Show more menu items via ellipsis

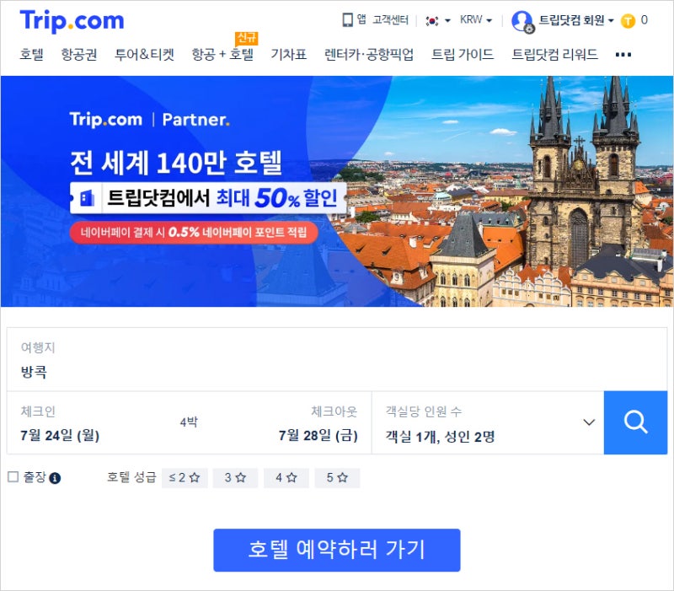click(623, 55)
